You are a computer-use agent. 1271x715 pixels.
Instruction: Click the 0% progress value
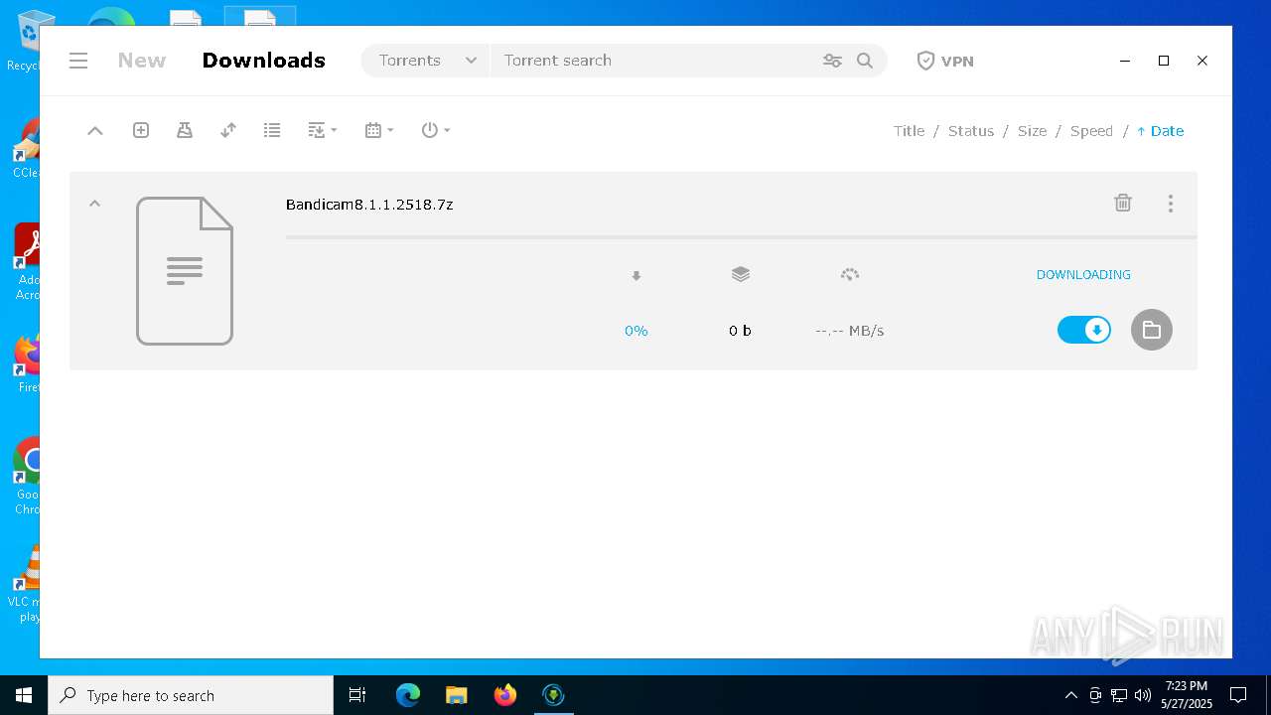tap(636, 331)
